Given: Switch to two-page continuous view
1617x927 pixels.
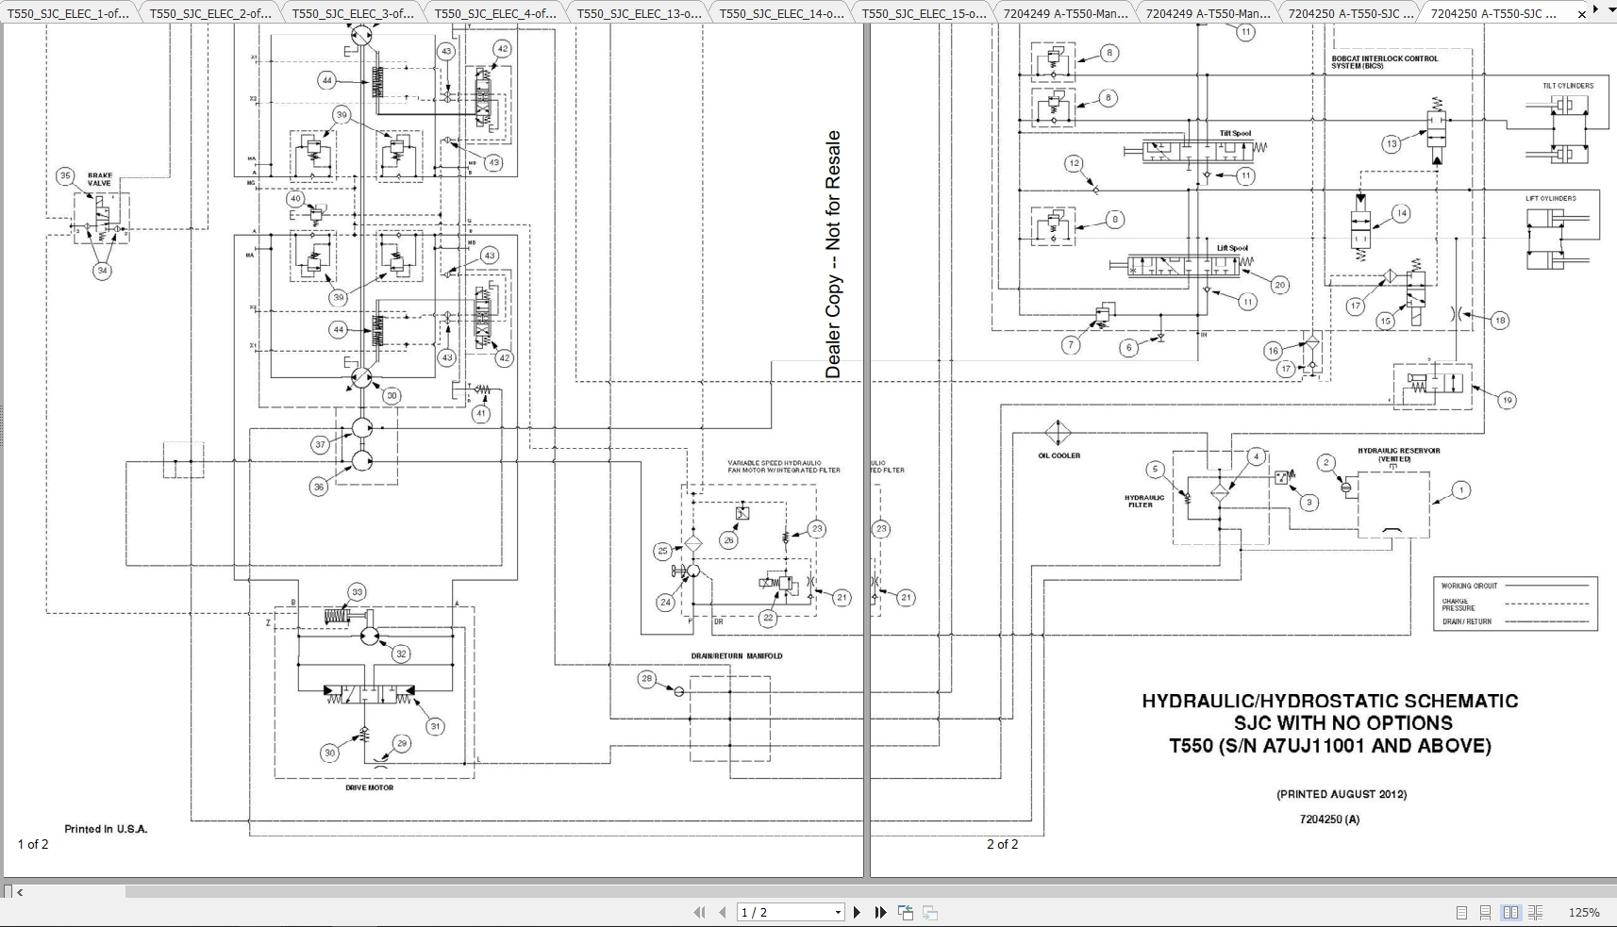Looking at the screenshot, I should click(x=1536, y=912).
